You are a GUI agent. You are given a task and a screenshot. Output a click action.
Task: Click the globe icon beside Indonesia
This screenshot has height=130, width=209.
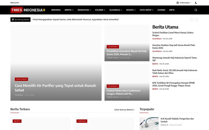pyautogui.click(x=178, y=3)
